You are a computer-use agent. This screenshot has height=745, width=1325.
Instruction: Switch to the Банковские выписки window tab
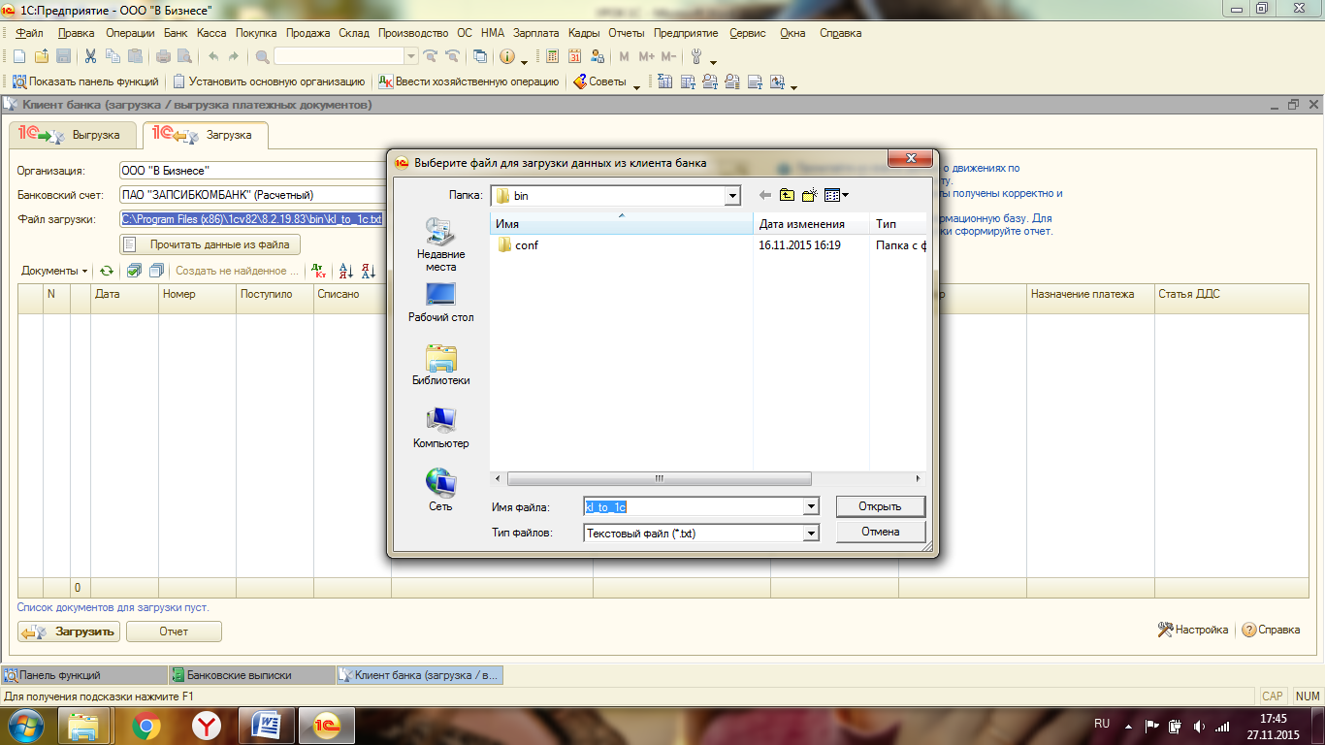pyautogui.click(x=250, y=675)
